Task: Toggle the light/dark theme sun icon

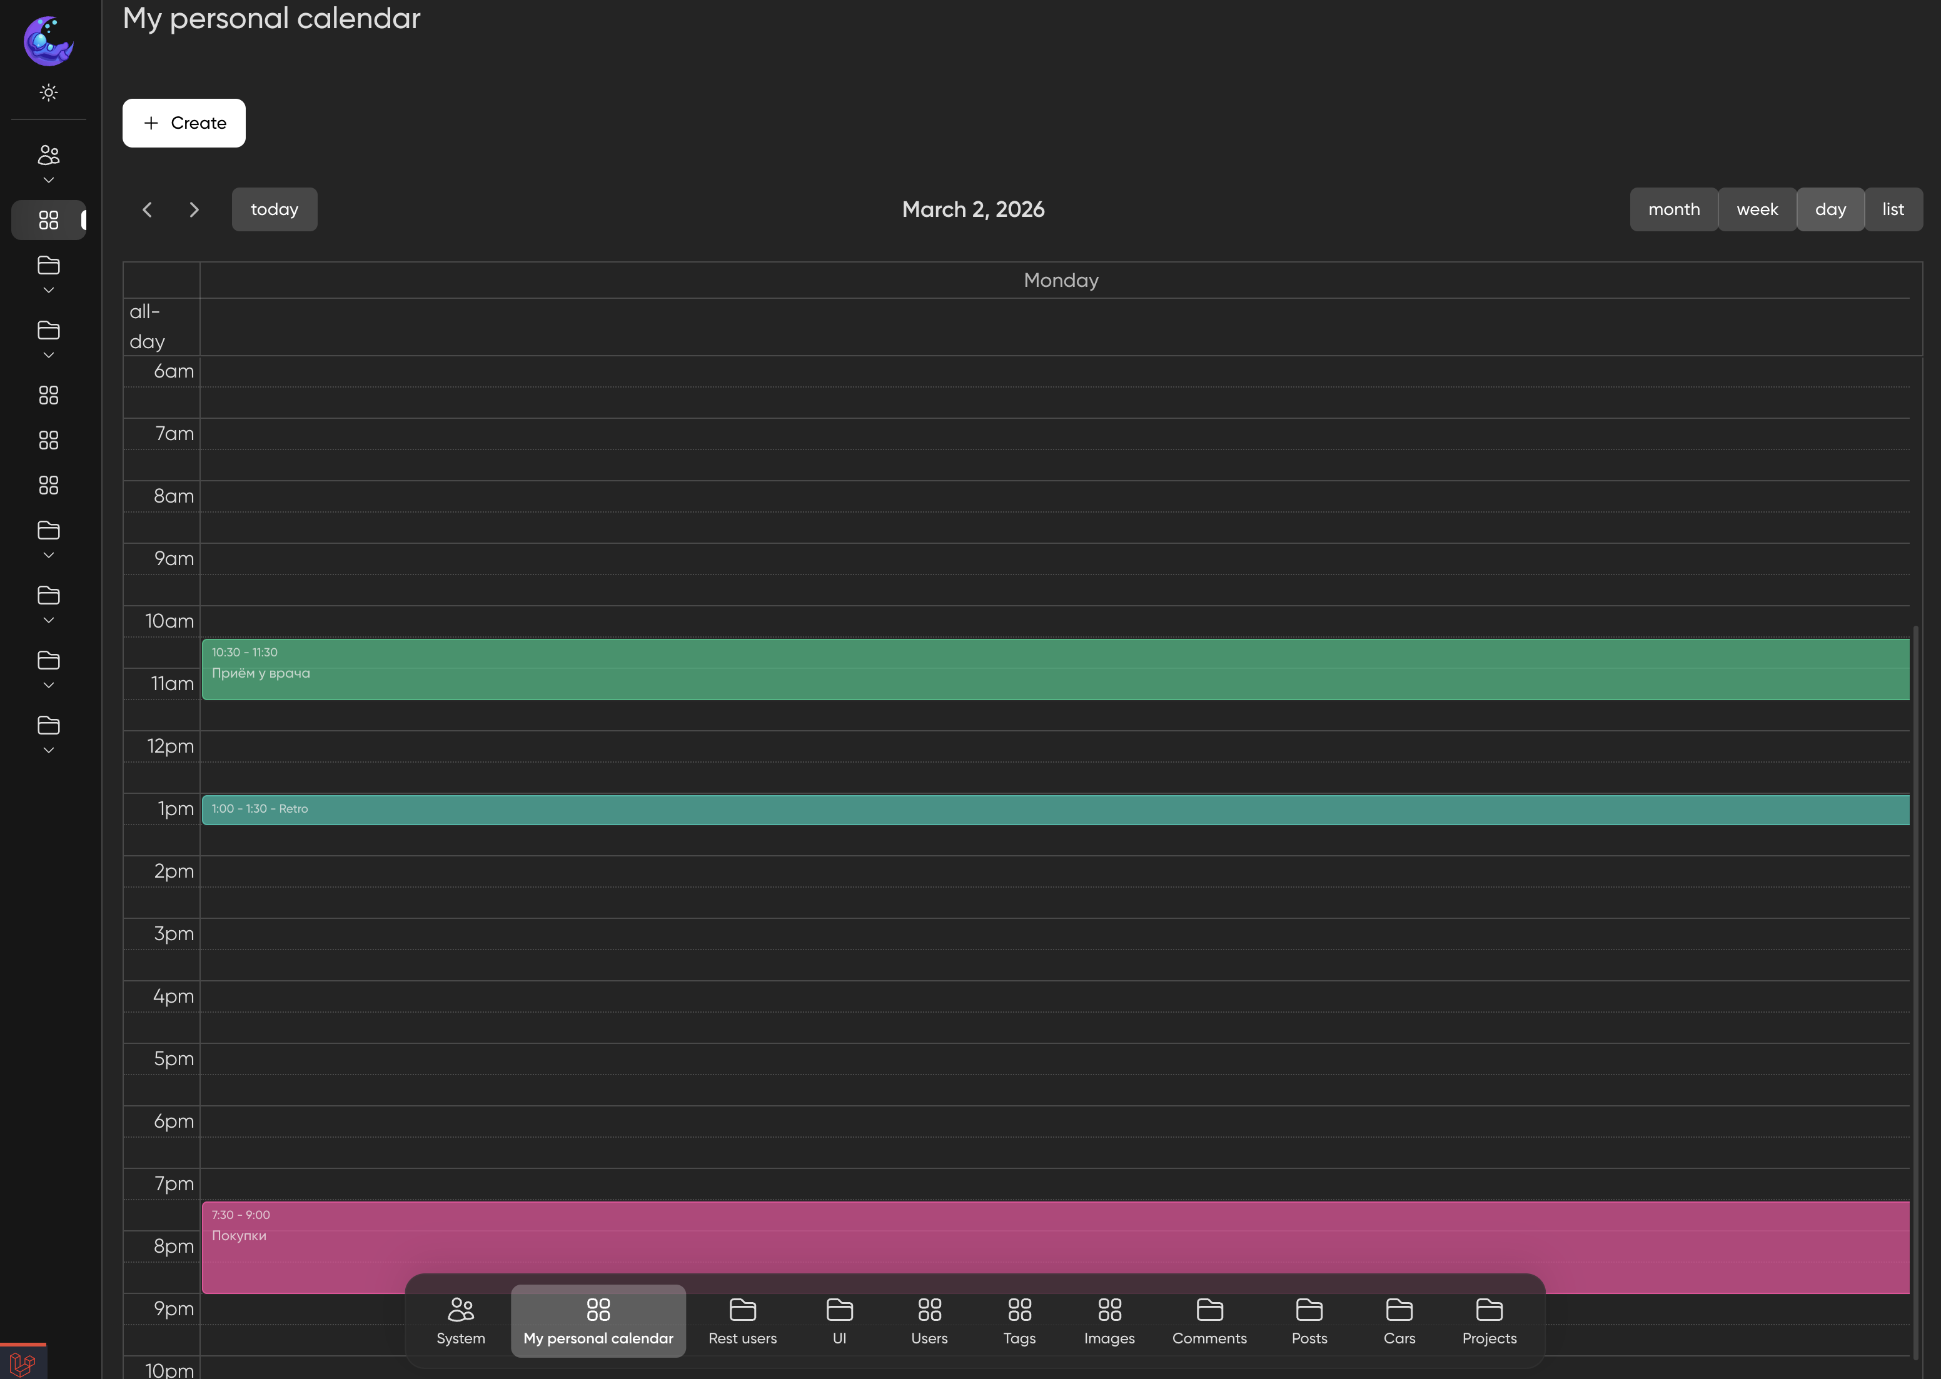Action: click(x=48, y=93)
